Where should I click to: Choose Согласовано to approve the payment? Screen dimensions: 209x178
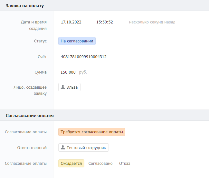click(100, 164)
